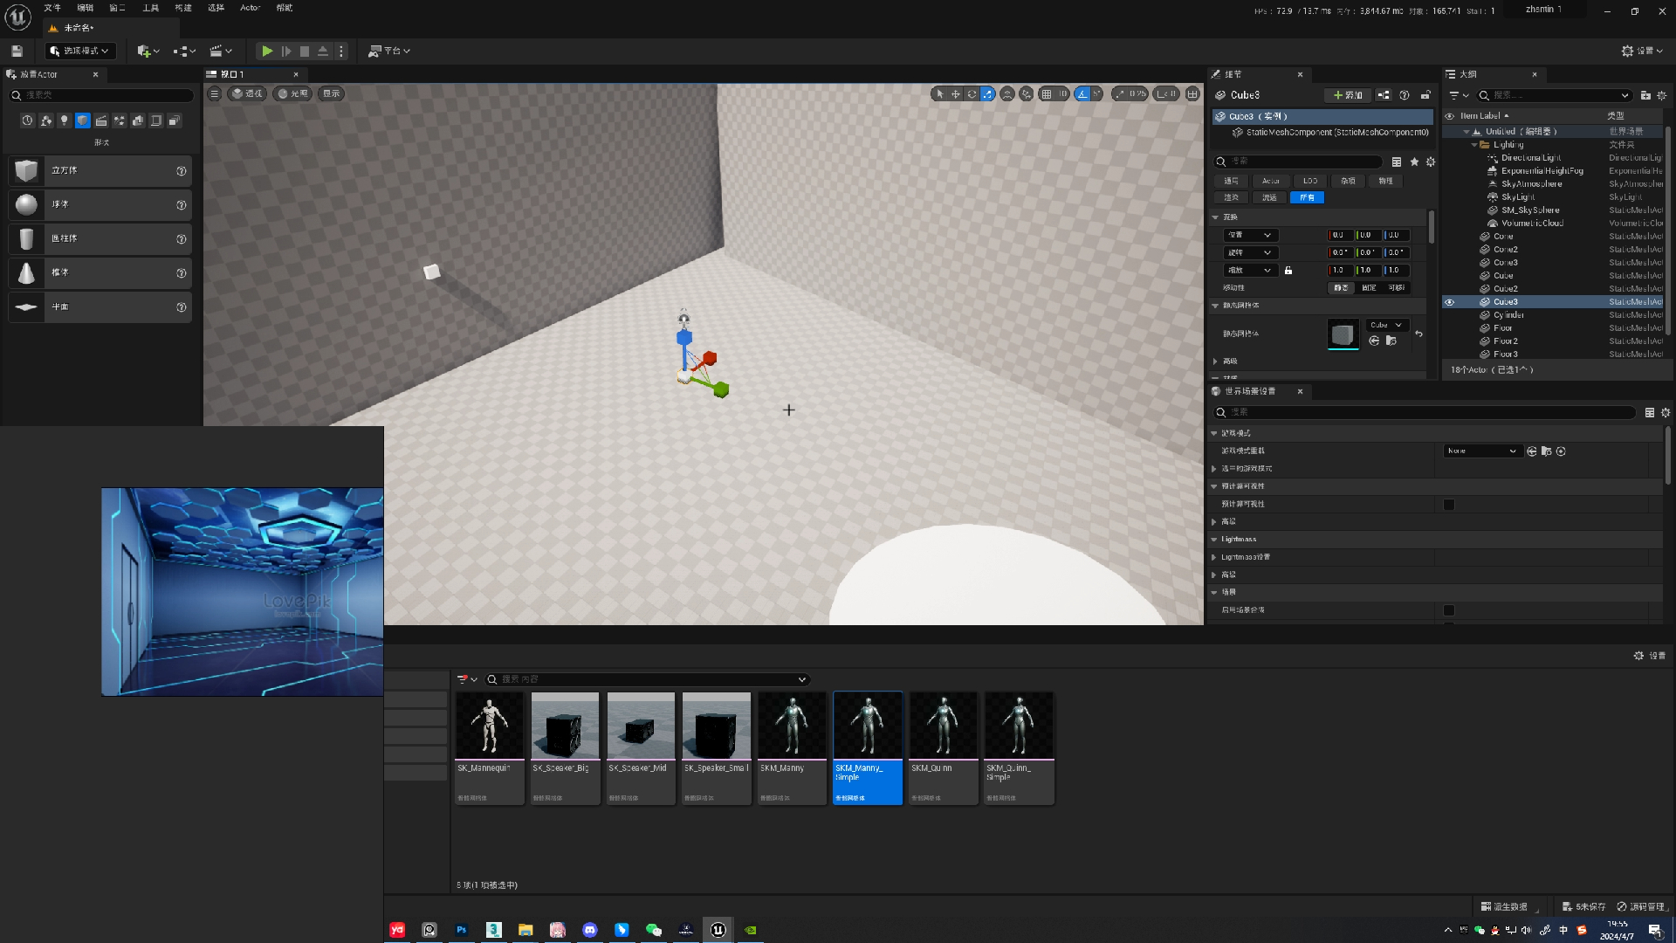
Task: Toggle viewport rotation angle snapping
Action: pyautogui.click(x=1082, y=93)
